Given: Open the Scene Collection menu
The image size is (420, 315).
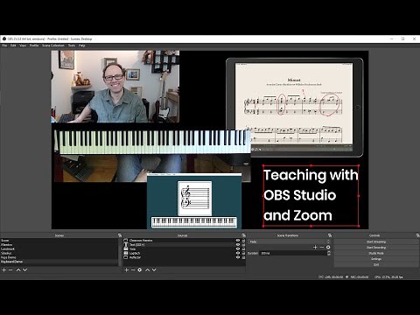Looking at the screenshot, I should pyautogui.click(x=53, y=45).
